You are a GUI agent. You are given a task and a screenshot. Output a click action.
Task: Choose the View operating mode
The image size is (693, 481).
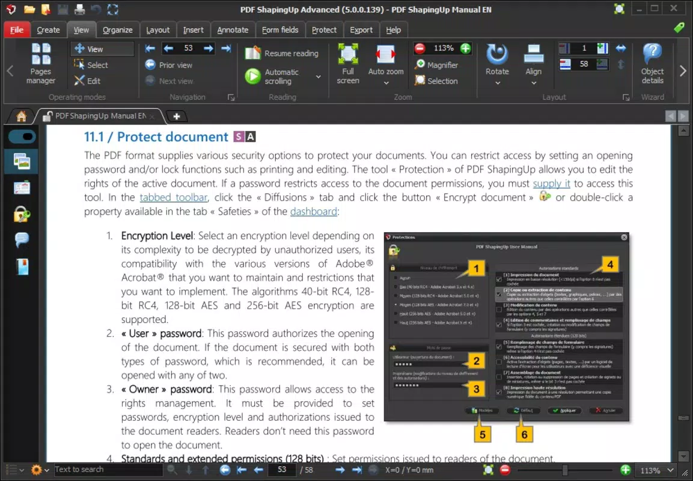tap(102, 49)
